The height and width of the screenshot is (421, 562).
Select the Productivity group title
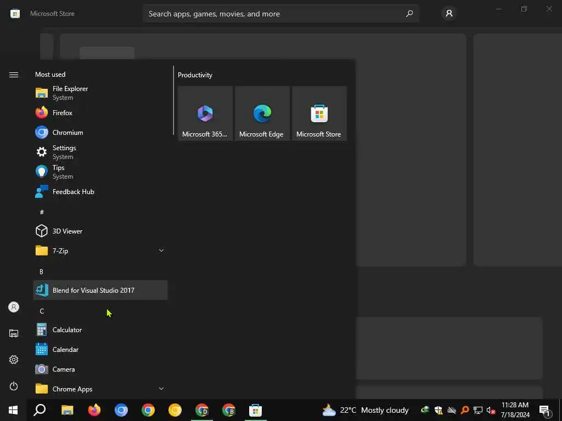click(195, 75)
